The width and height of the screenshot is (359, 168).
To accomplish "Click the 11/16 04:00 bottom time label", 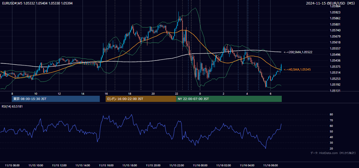I will coord(247,165).
